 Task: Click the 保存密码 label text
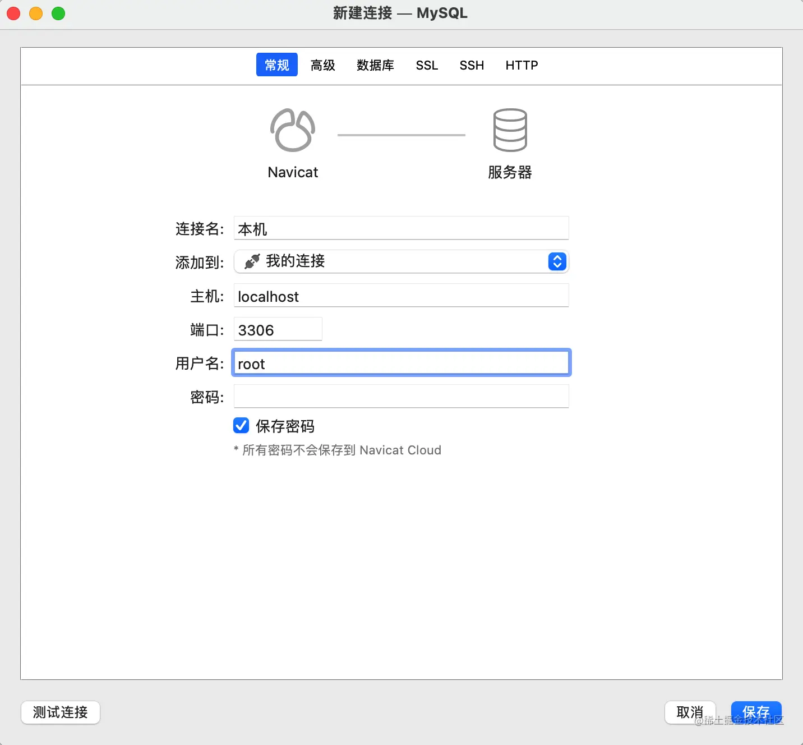tap(285, 426)
